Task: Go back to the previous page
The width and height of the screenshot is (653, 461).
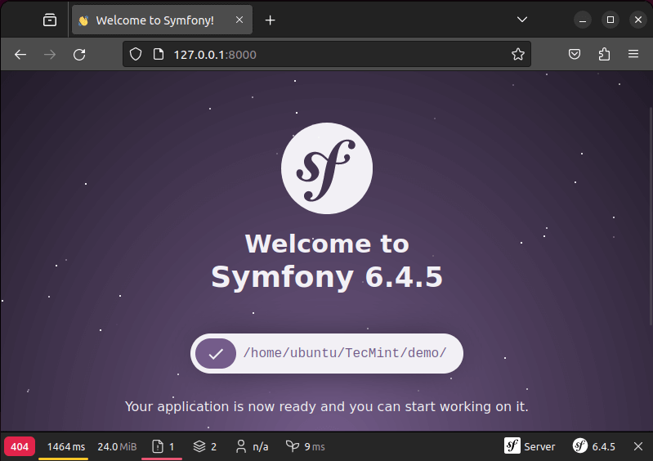Action: pyautogui.click(x=20, y=55)
